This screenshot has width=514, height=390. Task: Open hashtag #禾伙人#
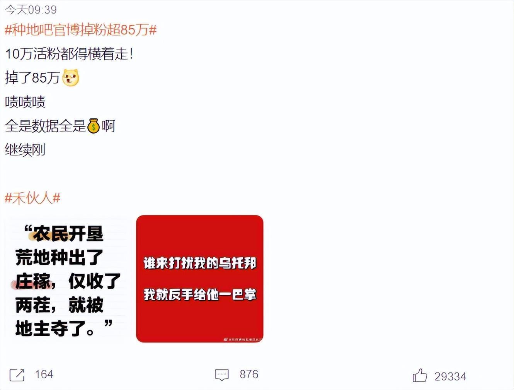click(32, 198)
